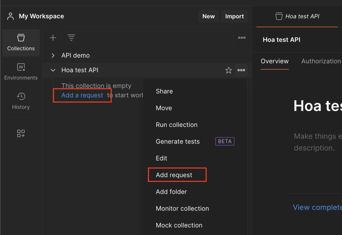The image size is (342, 235).
Task: Click the large Hoa test collection title
Action: pos(318,106)
